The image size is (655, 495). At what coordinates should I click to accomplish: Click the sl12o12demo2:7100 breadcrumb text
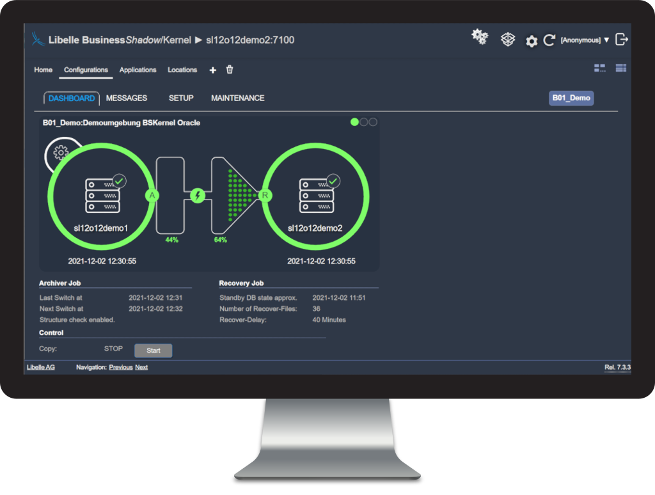[x=250, y=40]
